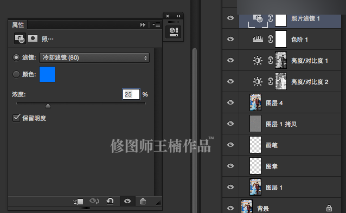Open the 冷却滤镜 (80) filter dropdown

(x=94, y=58)
